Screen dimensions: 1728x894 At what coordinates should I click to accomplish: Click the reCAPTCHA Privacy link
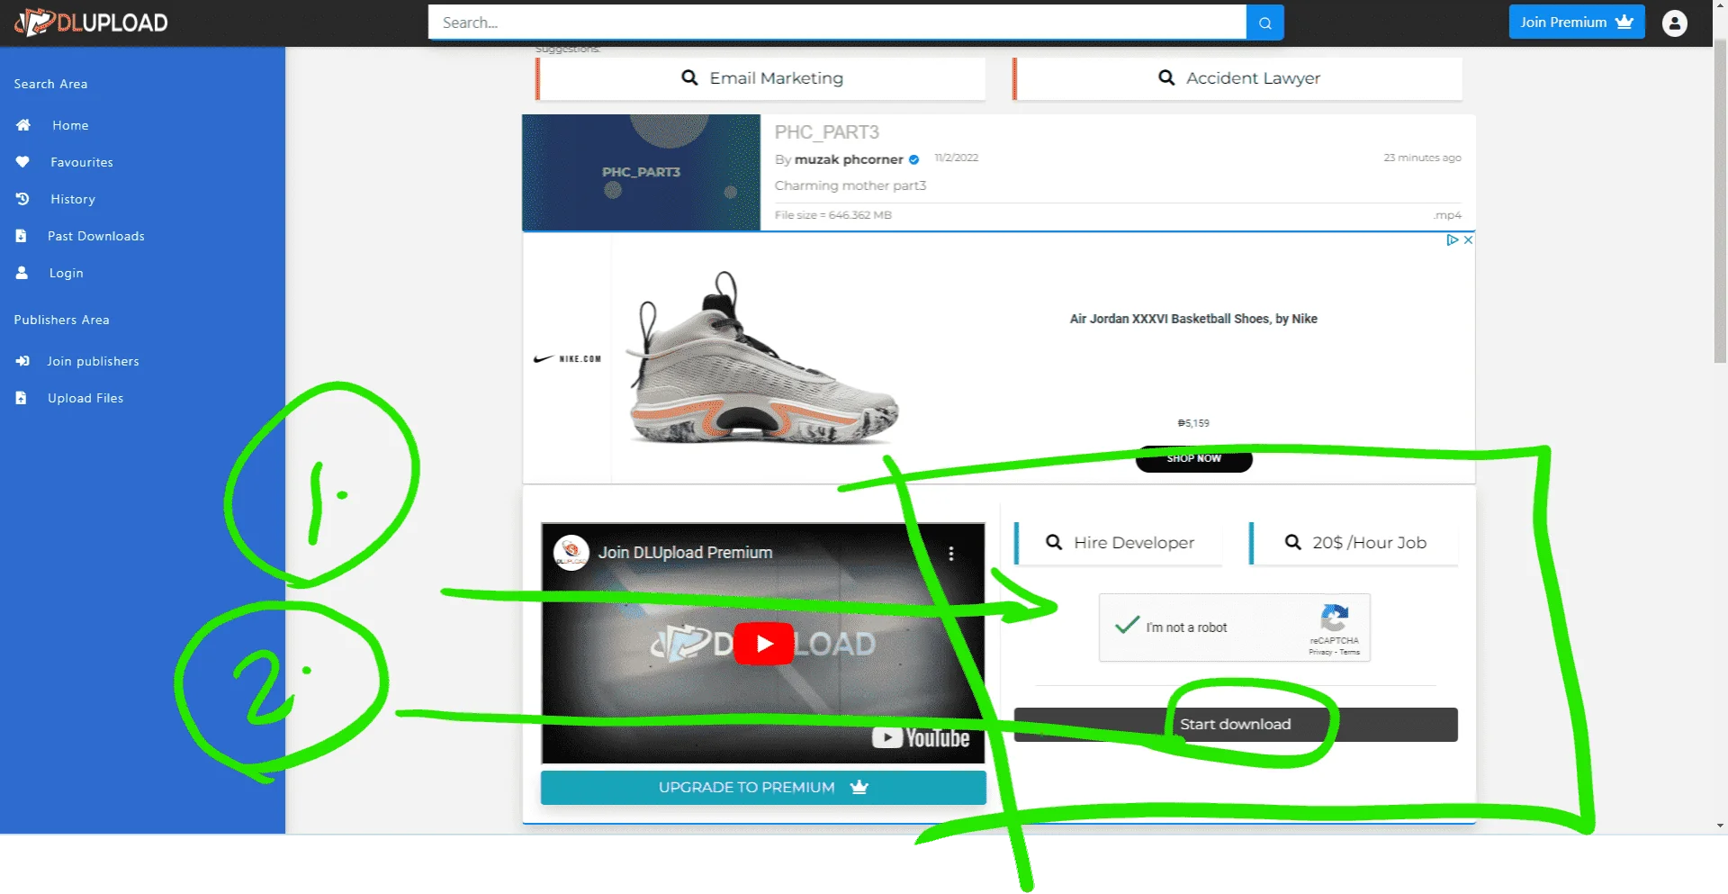(1320, 652)
